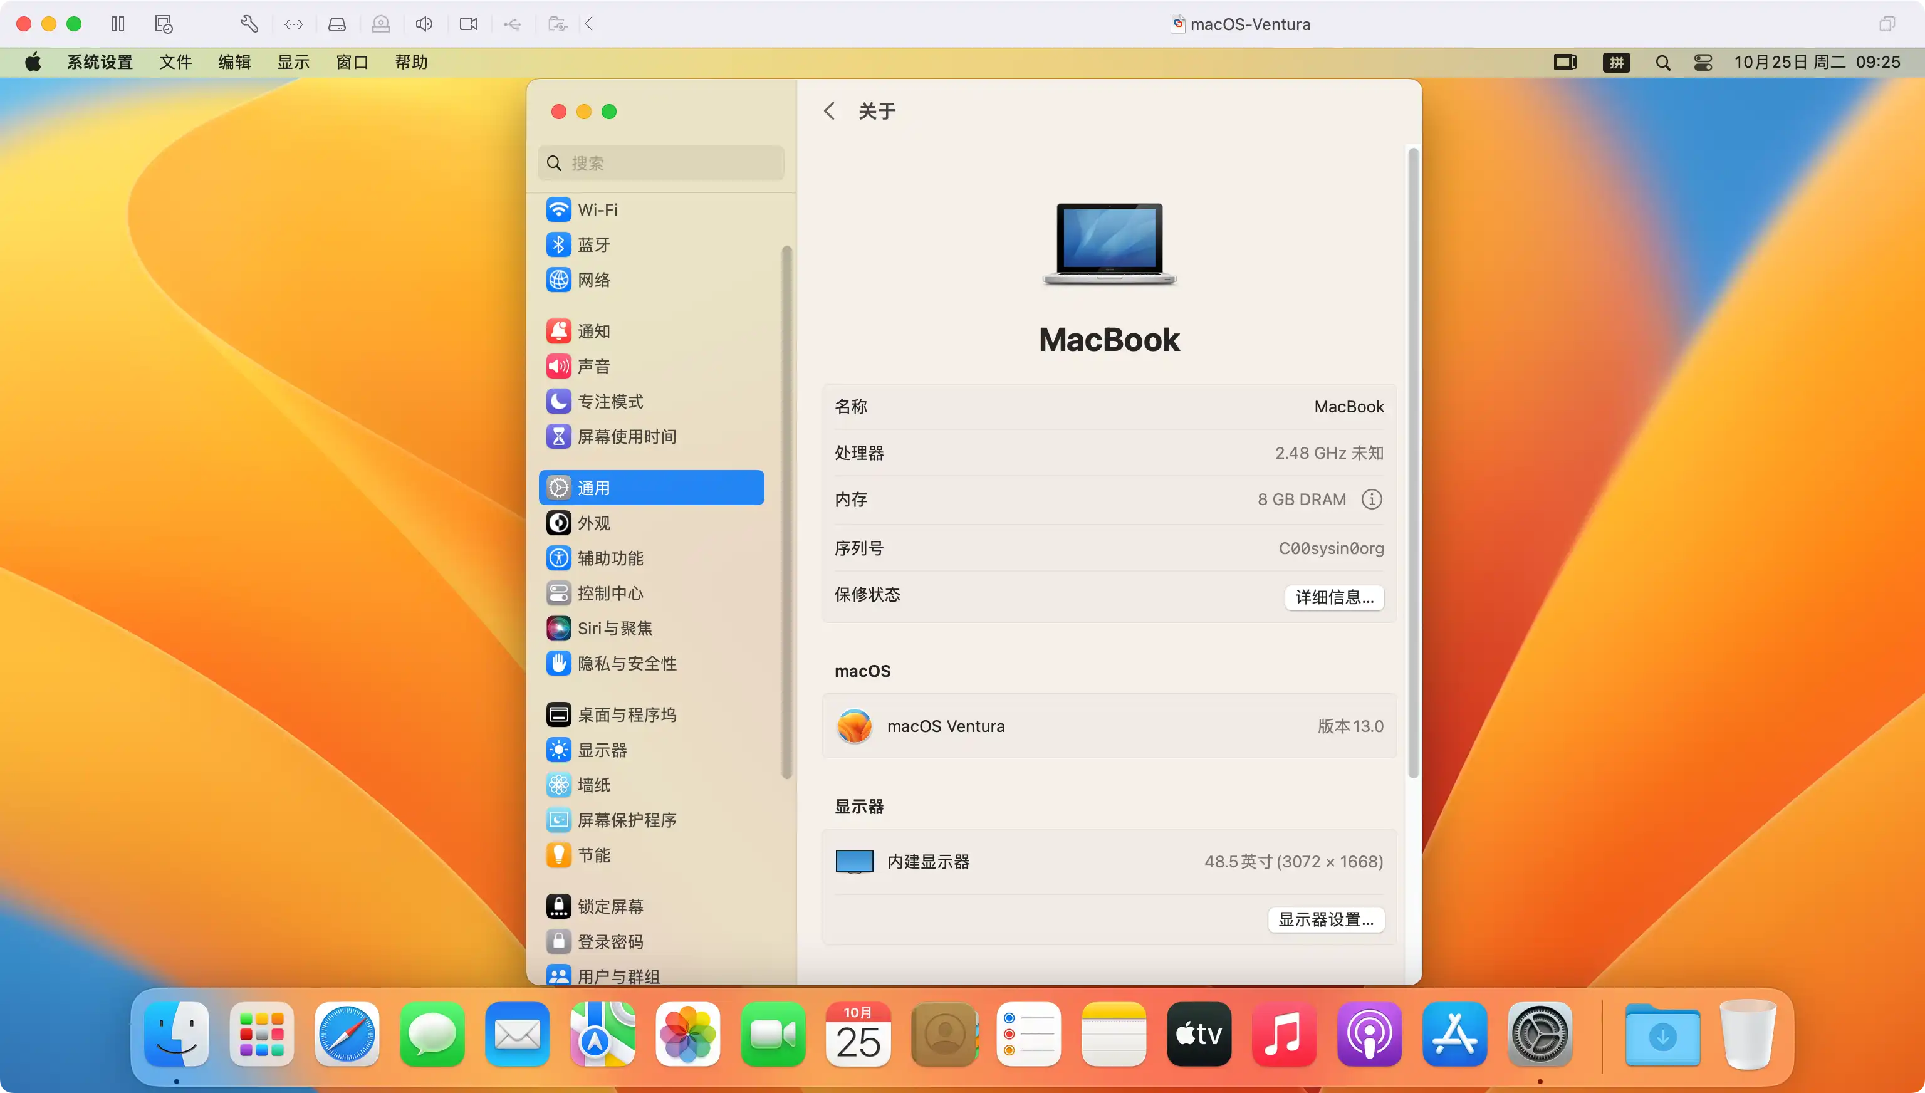Open Bluetooth settings
The width and height of the screenshot is (1925, 1093).
click(x=593, y=244)
